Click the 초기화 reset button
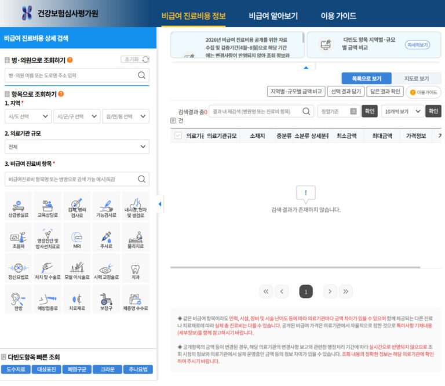Image resolution: width=445 pixels, height=386 pixels. click(x=135, y=59)
